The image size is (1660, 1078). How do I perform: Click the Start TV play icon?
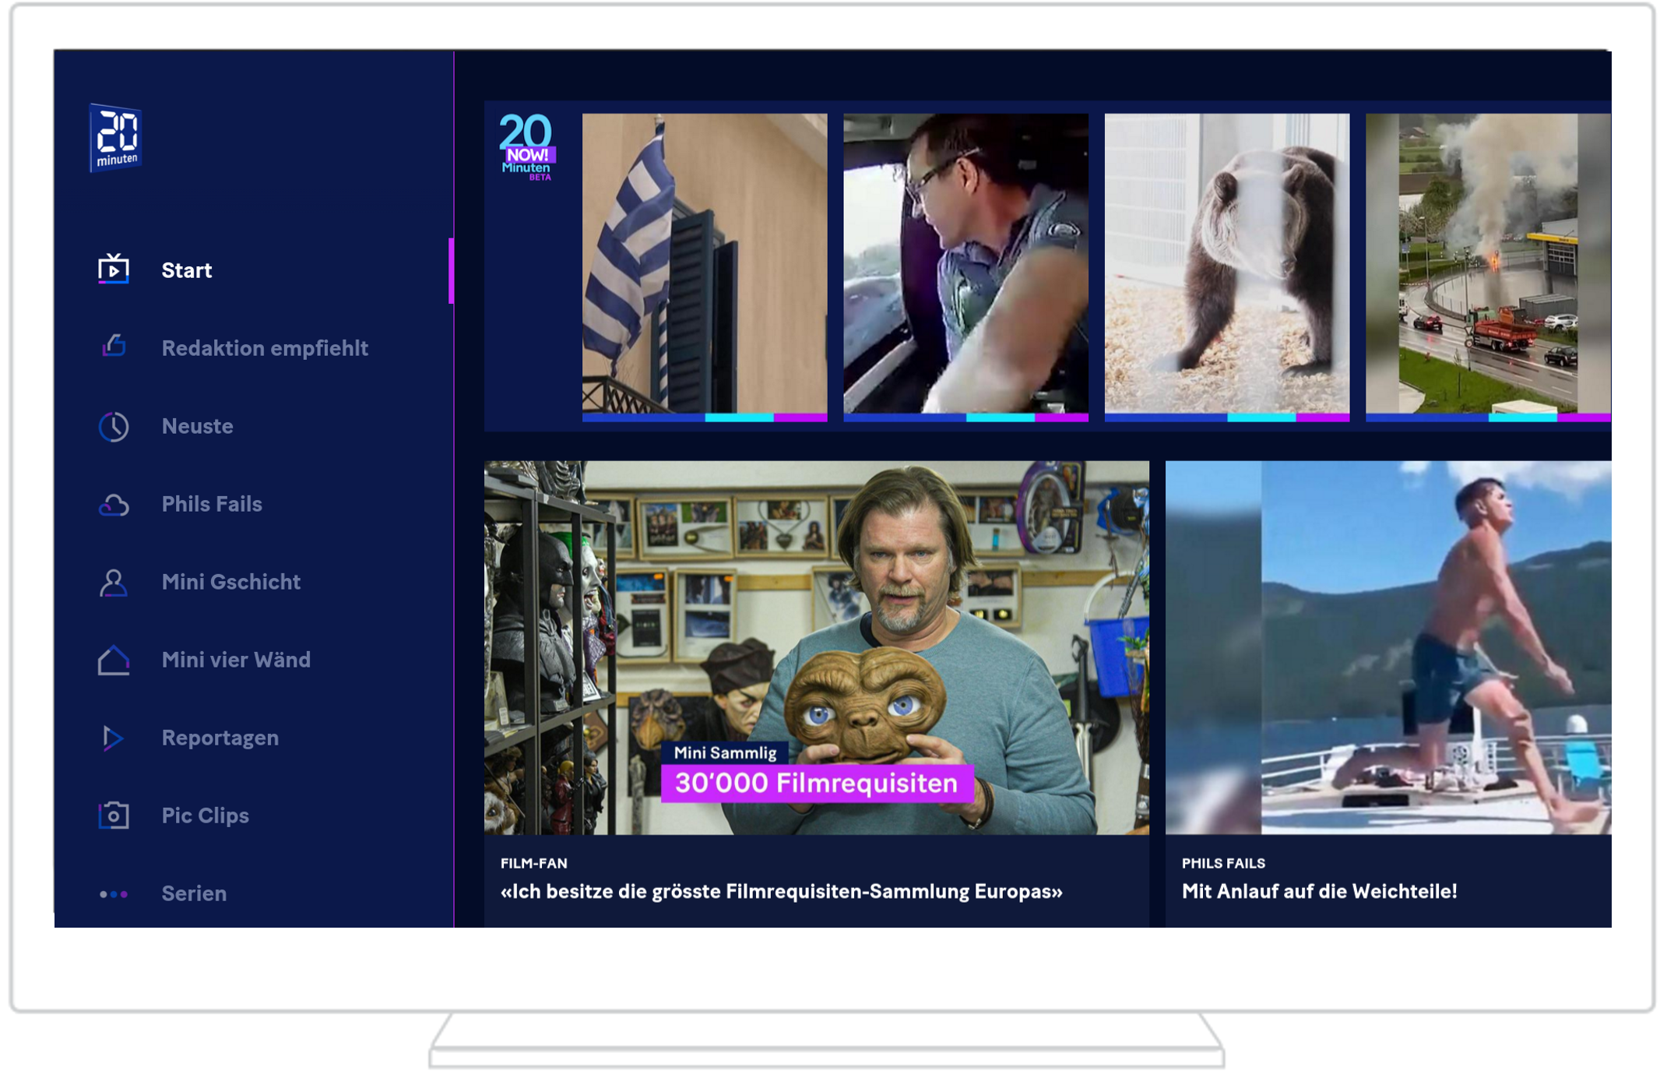point(114,269)
